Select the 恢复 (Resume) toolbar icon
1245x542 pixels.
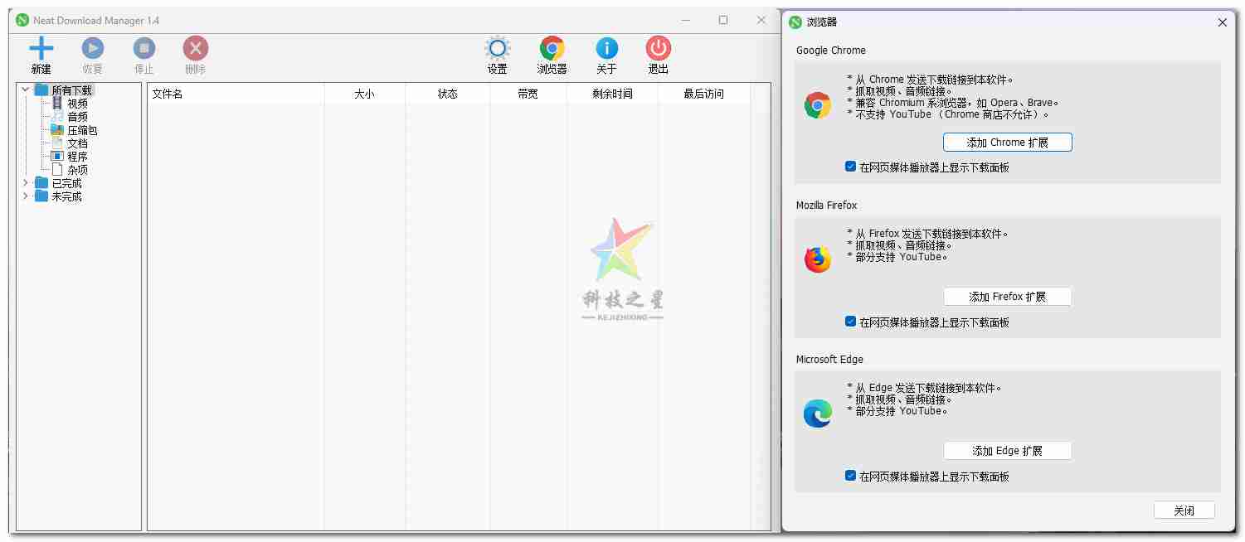(x=91, y=48)
